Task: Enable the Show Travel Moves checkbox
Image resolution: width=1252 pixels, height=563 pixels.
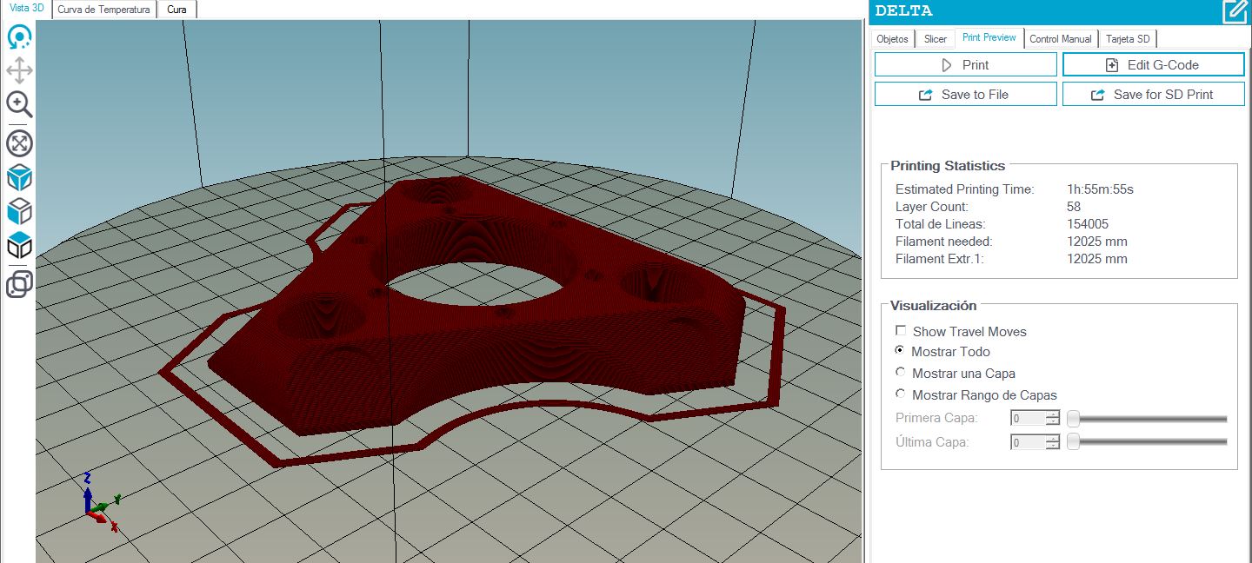Action: (901, 331)
